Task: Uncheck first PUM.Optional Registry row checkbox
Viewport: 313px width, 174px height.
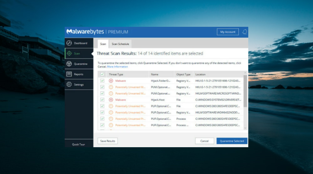Action: pyautogui.click(x=102, y=87)
